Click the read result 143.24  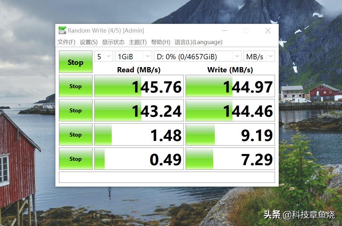coord(139,110)
